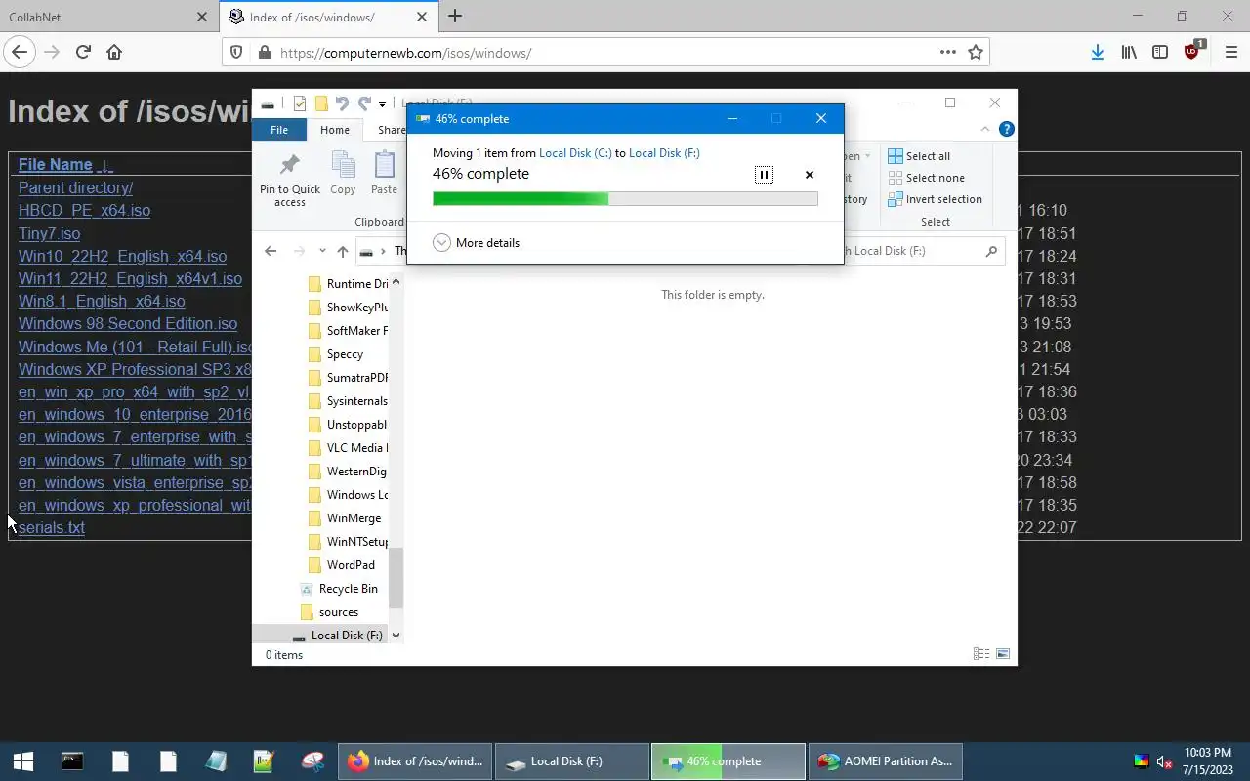1250x781 pixels.
Task: Cancel the move with the X button
Action: point(809,175)
